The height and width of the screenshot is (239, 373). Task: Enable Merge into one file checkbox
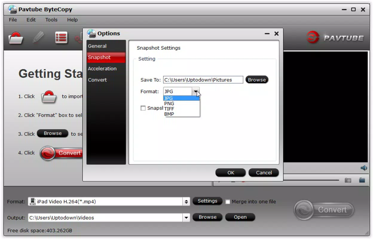tap(228, 202)
